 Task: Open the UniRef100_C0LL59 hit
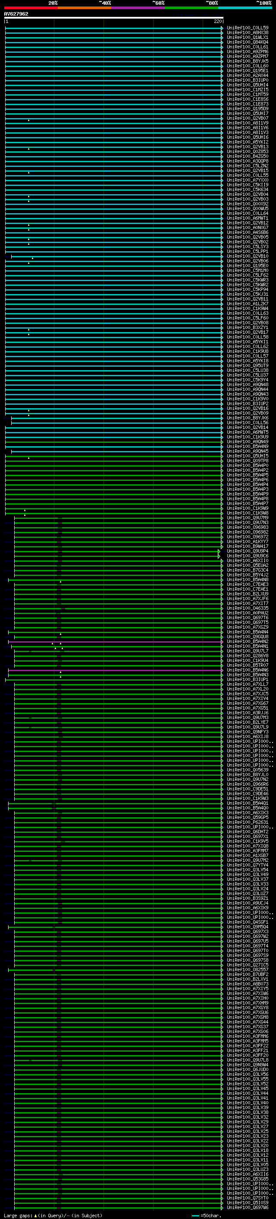click(248, 28)
